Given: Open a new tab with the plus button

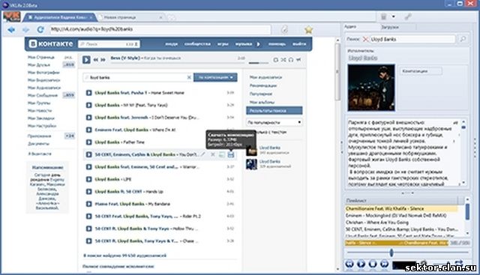Looking at the screenshot, I should 172,18.
